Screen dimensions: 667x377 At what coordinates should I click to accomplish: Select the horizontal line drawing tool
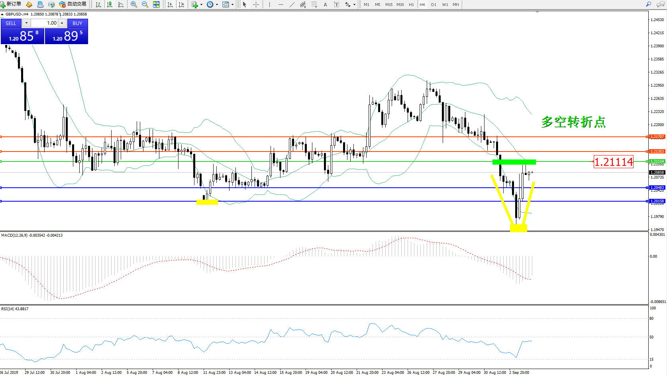[281, 4]
